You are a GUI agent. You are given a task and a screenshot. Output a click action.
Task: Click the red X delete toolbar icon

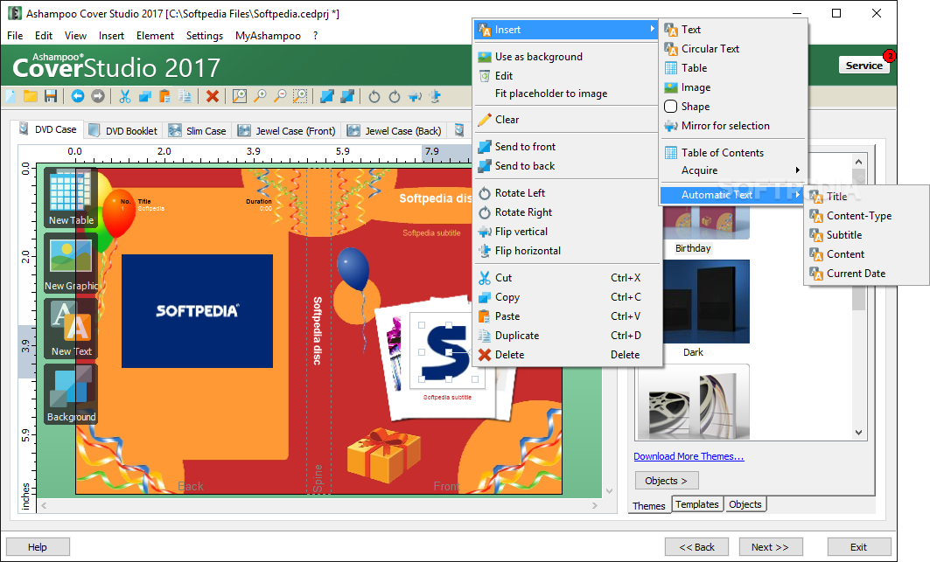[213, 96]
